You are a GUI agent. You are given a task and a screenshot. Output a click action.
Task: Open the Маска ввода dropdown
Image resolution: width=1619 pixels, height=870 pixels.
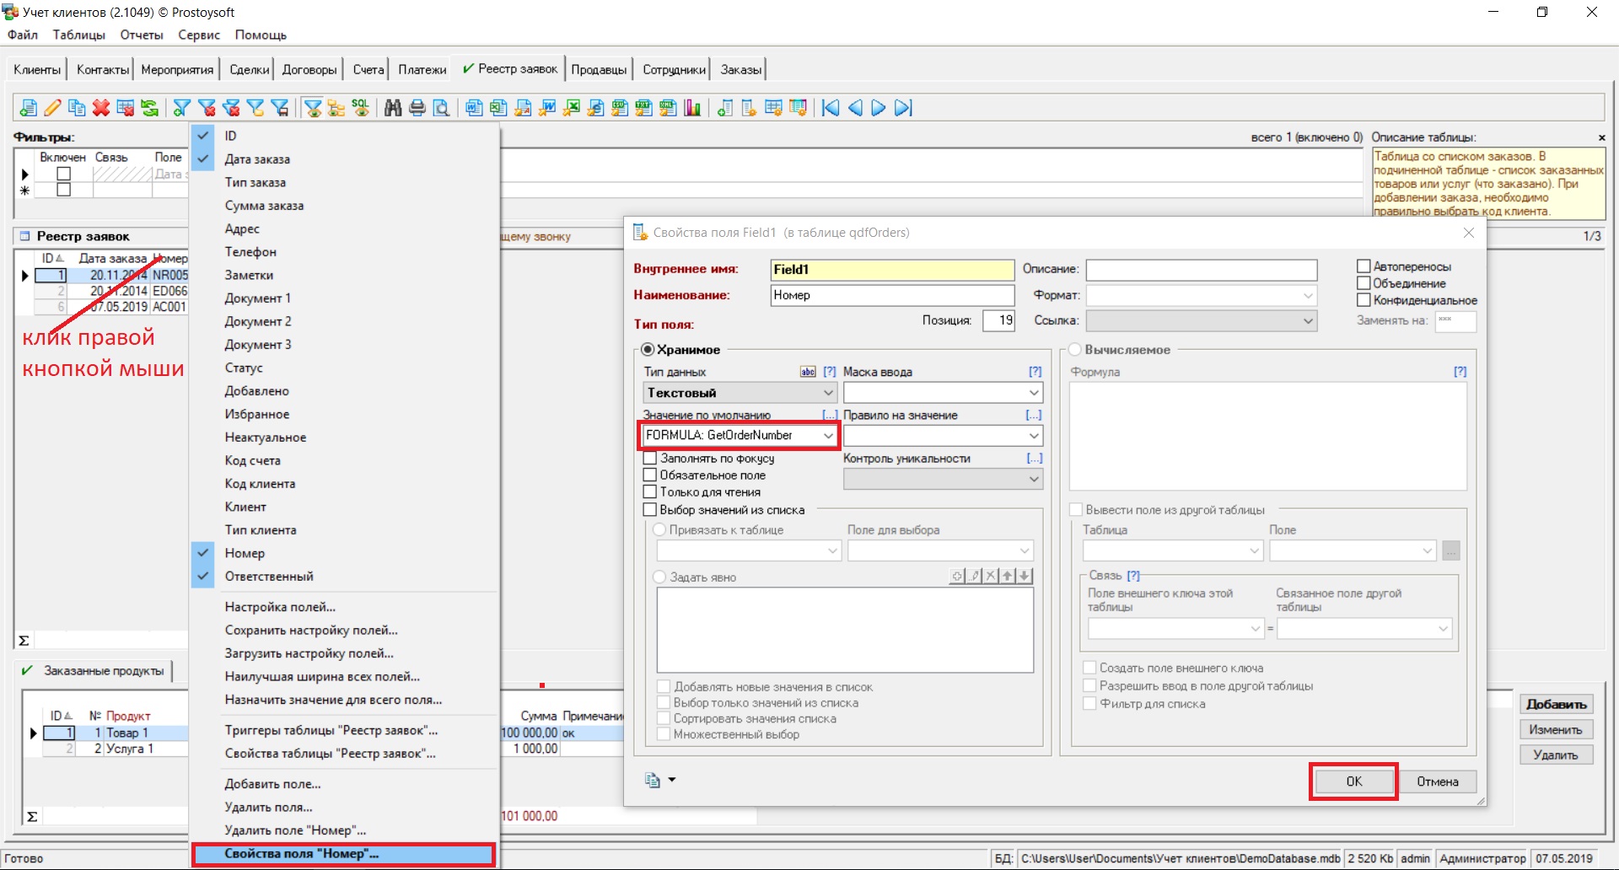[1034, 393]
